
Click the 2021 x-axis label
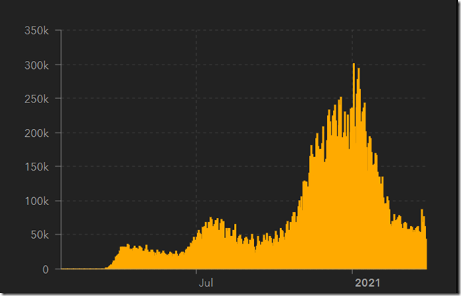point(367,283)
